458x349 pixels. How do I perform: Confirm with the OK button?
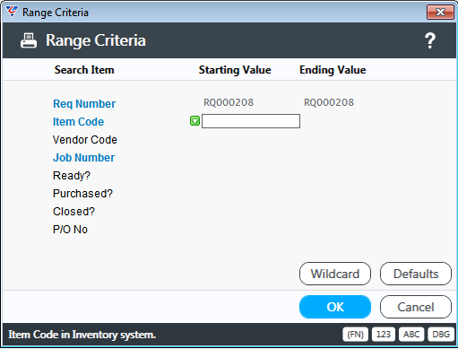pos(335,307)
